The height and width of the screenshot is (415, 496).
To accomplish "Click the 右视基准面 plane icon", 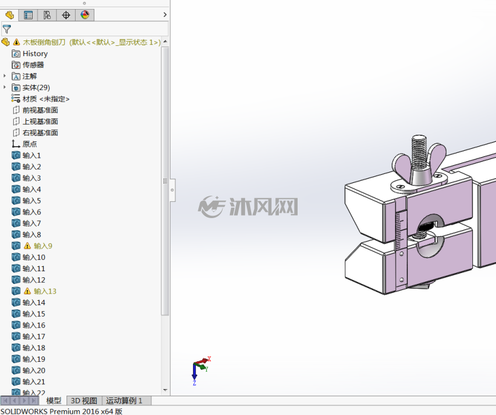I will point(16,133).
